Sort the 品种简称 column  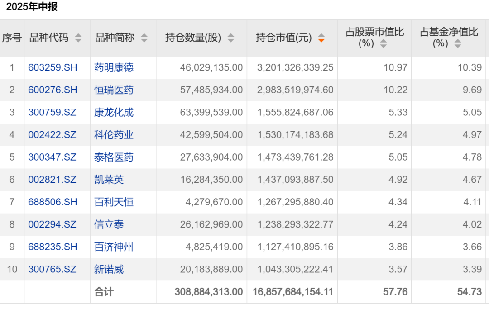coord(144,38)
